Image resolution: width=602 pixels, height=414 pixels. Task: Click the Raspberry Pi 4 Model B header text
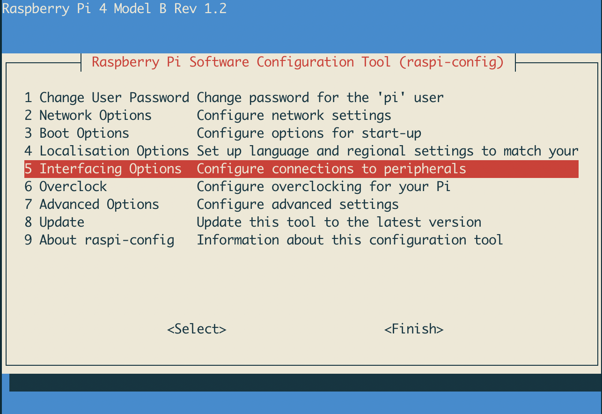pos(115,8)
